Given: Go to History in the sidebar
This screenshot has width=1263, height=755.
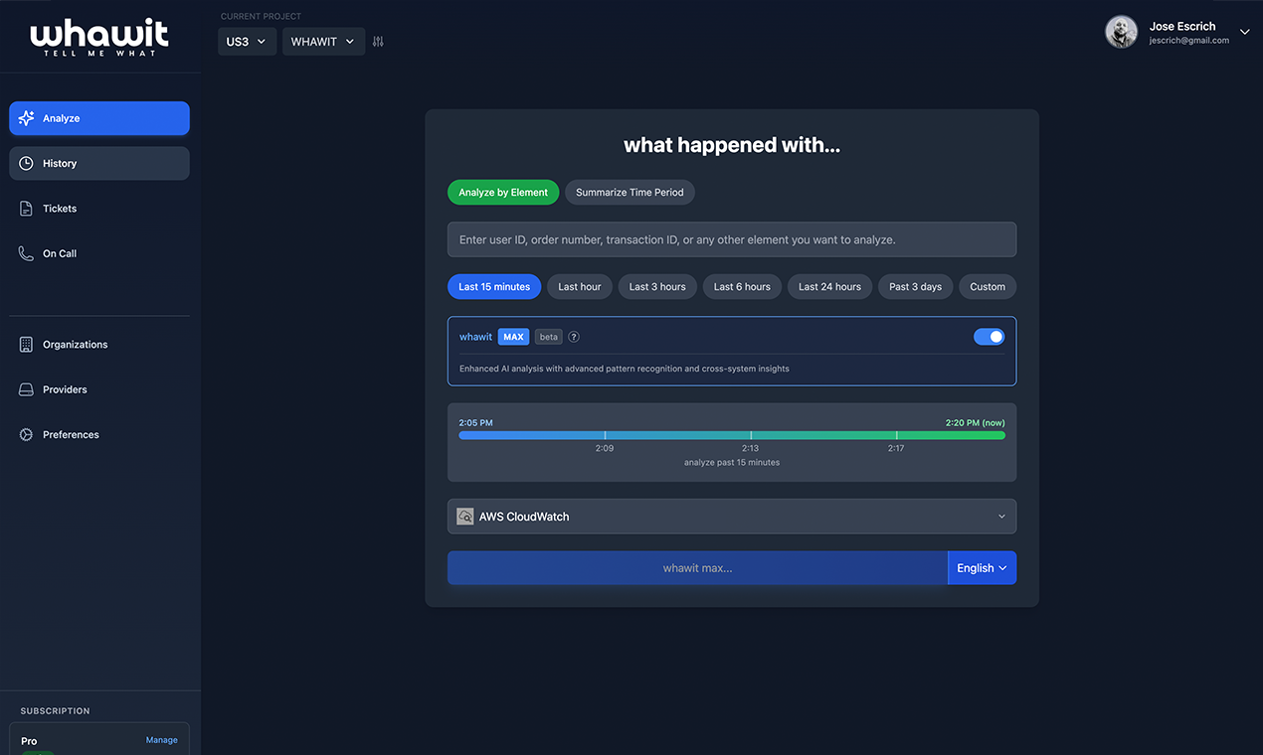Looking at the screenshot, I should point(99,163).
